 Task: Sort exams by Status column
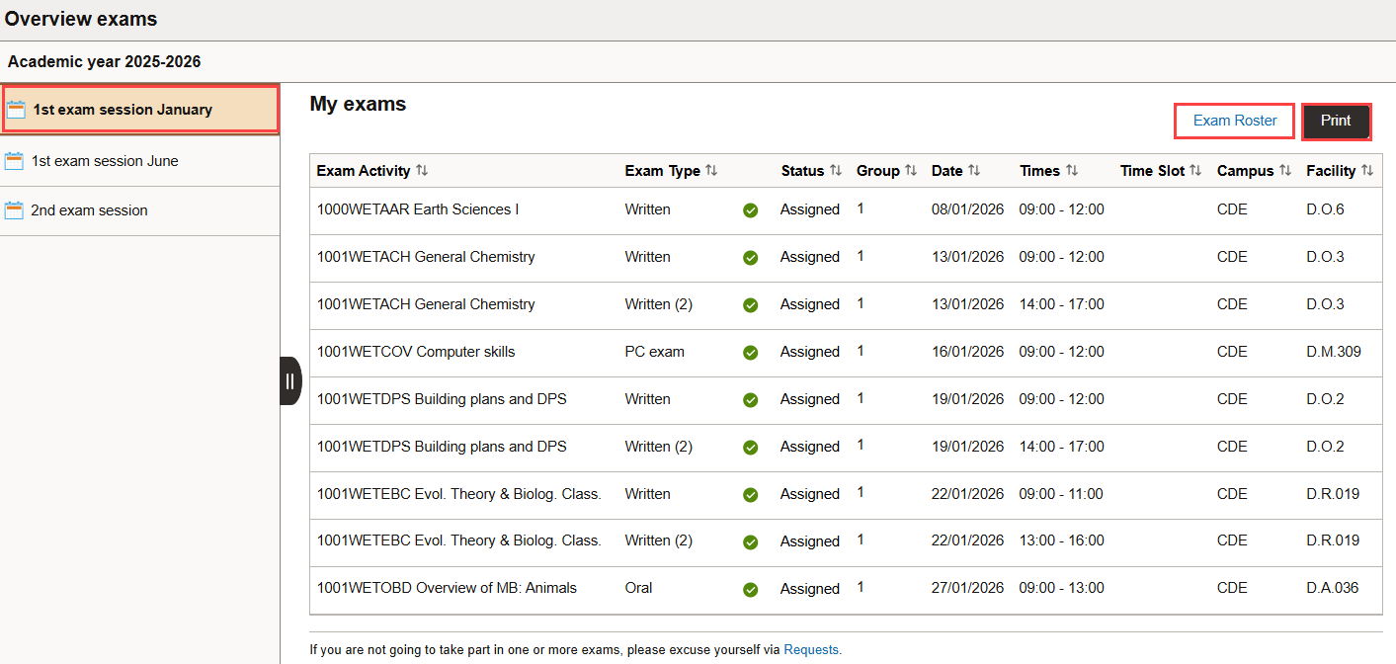pyautogui.click(x=836, y=171)
